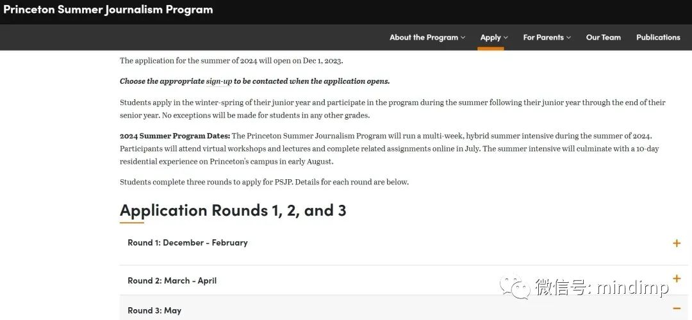692x320 pixels.
Task: Expand Round 1 plus icon
Action: 677,243
